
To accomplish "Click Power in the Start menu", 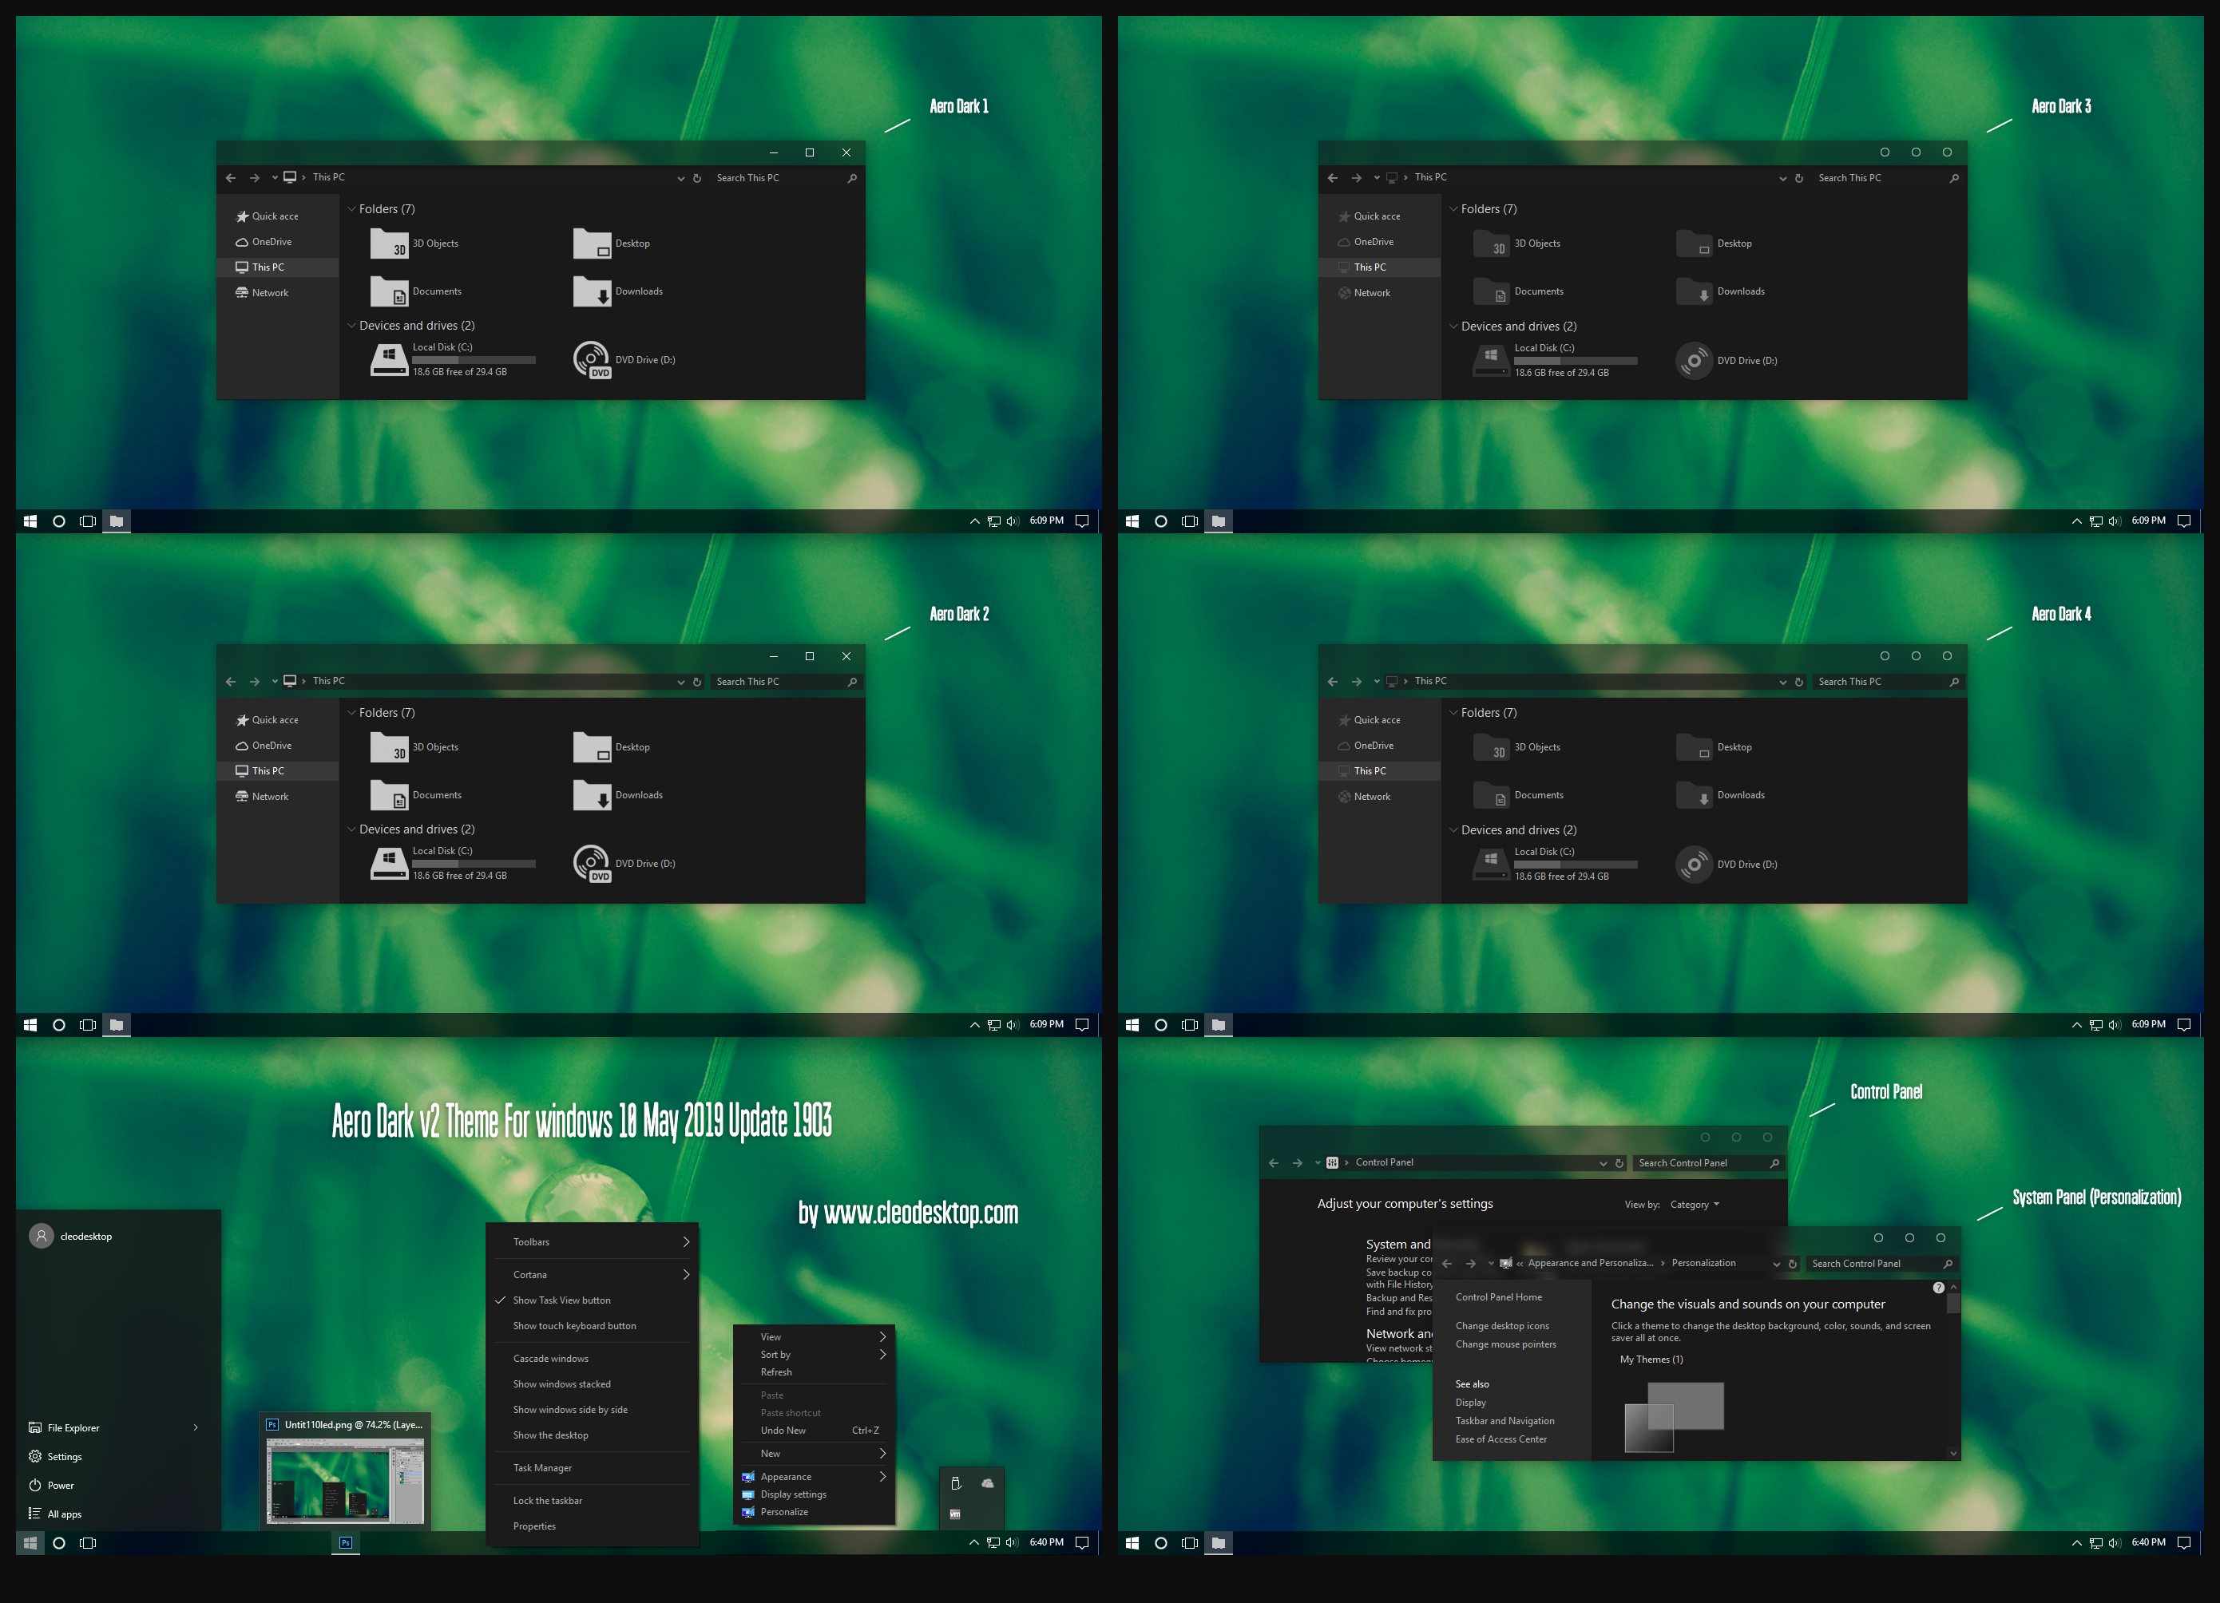I will coord(52,1486).
